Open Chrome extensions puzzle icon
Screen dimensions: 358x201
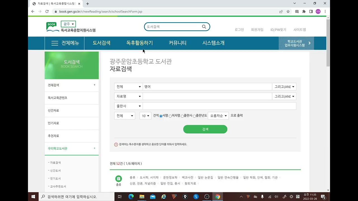304,11
